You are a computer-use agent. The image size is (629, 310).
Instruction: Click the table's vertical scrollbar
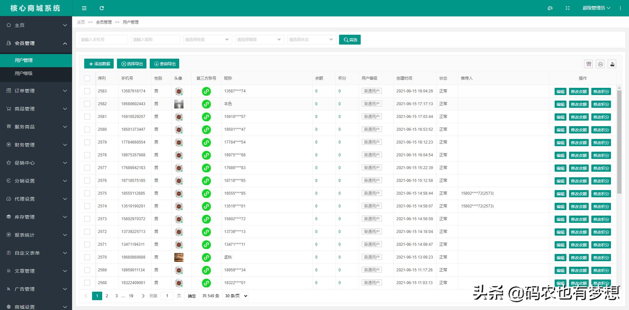(x=619, y=142)
